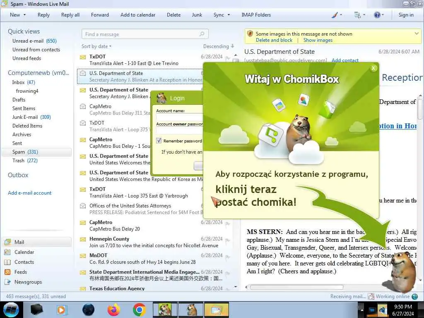Click the Add e-mail account link
Image resolution: width=424 pixels, height=318 pixels.
click(x=29, y=193)
